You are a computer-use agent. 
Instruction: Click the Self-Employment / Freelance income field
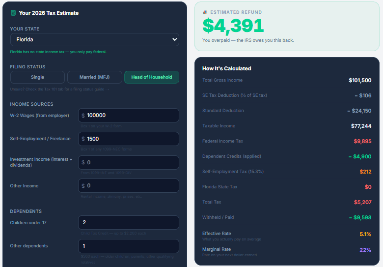point(129,139)
